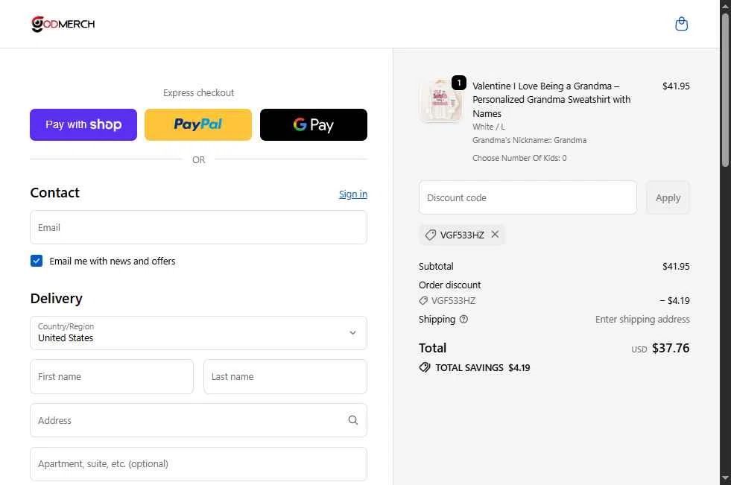Focus the Last name field
Viewport: 731px width, 485px height.
[285, 376]
